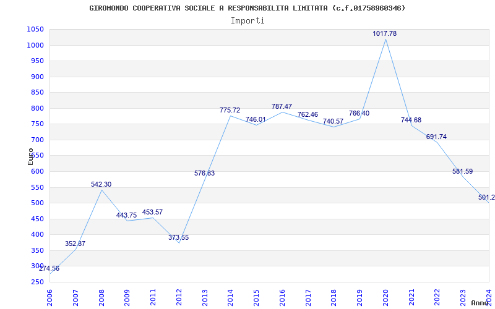The image size is (495, 309).
Task: Select the Importi subtitle
Action: tap(247, 21)
